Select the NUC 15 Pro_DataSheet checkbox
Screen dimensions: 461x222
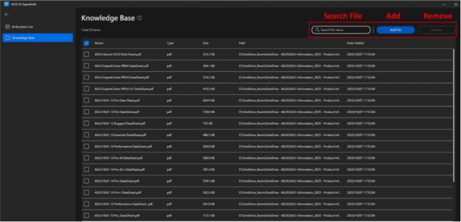pos(86,215)
